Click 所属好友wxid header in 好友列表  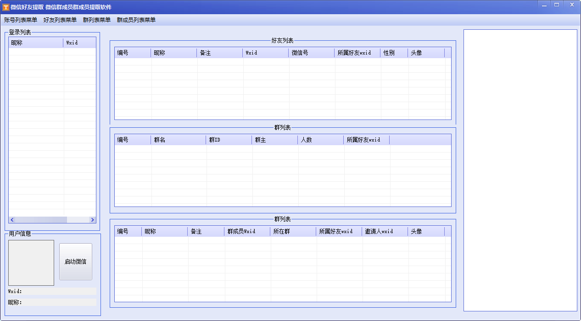pos(358,53)
